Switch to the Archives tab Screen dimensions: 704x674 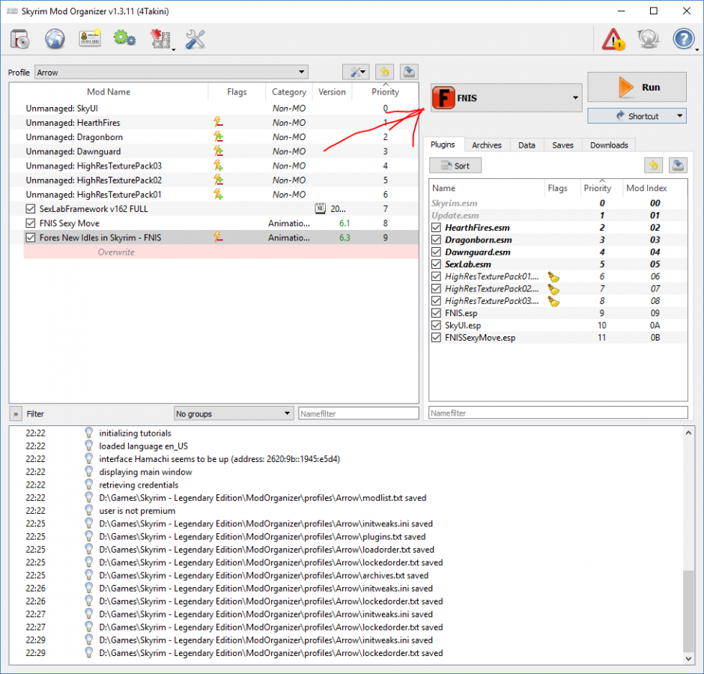click(487, 145)
